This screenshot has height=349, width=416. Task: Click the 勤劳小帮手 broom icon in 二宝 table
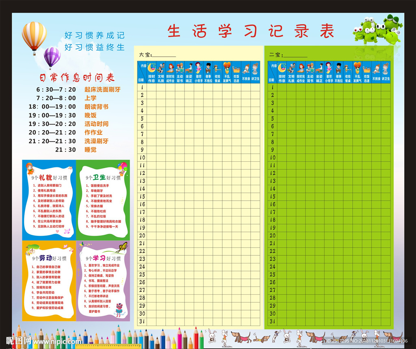(x=329, y=68)
